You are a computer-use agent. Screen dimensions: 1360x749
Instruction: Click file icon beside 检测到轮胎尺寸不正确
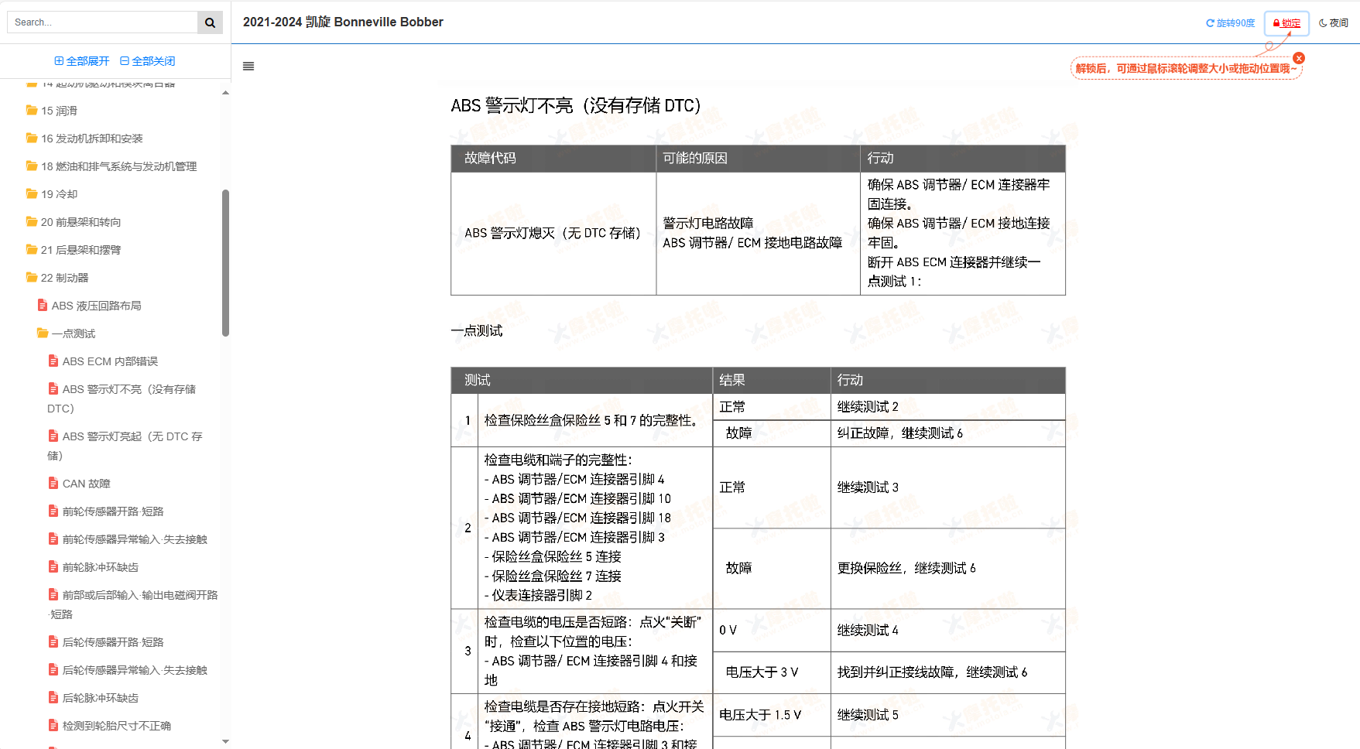coord(53,726)
